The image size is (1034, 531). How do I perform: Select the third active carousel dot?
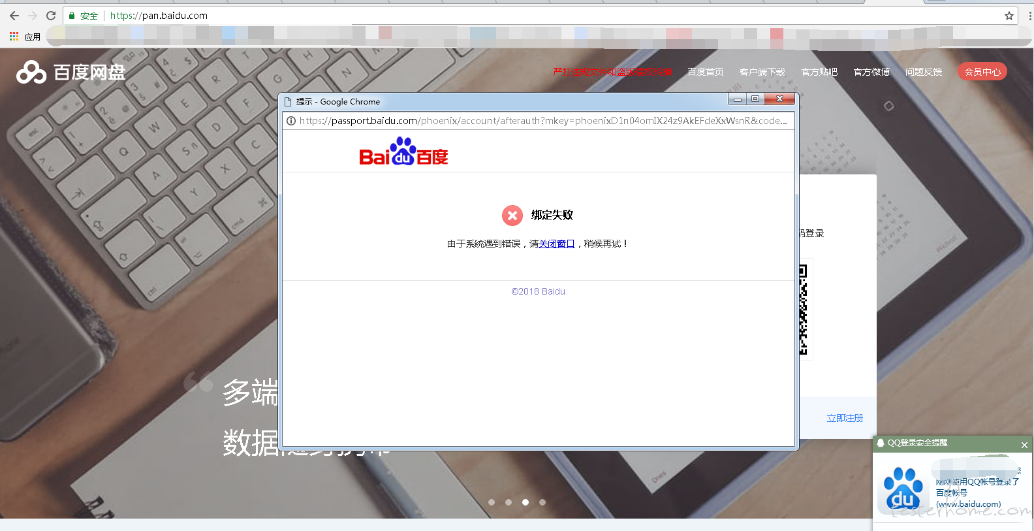click(525, 502)
